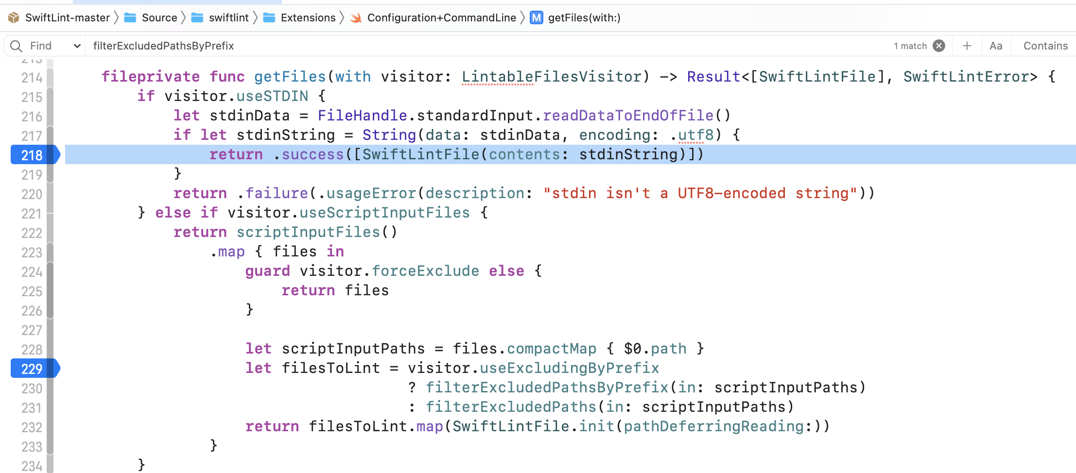Add a new find criterion with the plus icon
The height and width of the screenshot is (473, 1076).
[967, 45]
